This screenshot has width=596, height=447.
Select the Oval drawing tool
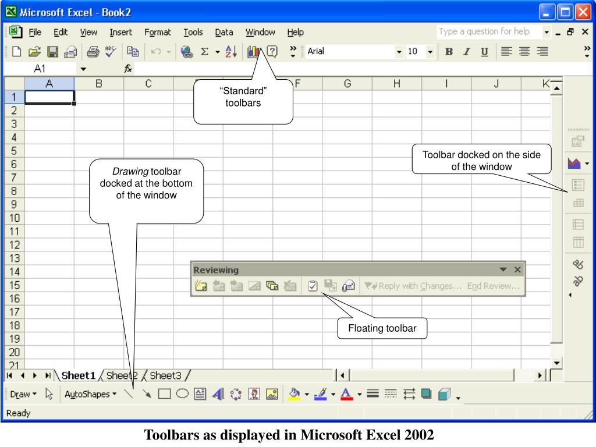(x=182, y=394)
